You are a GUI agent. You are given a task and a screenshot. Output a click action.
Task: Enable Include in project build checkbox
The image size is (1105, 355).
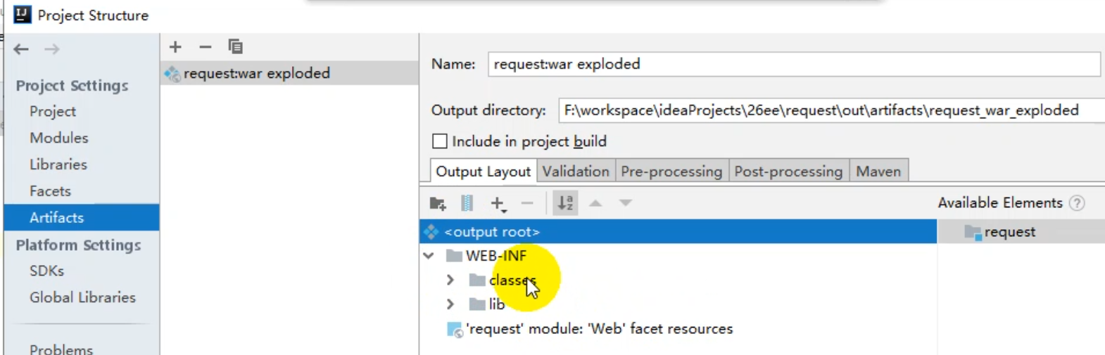440,141
